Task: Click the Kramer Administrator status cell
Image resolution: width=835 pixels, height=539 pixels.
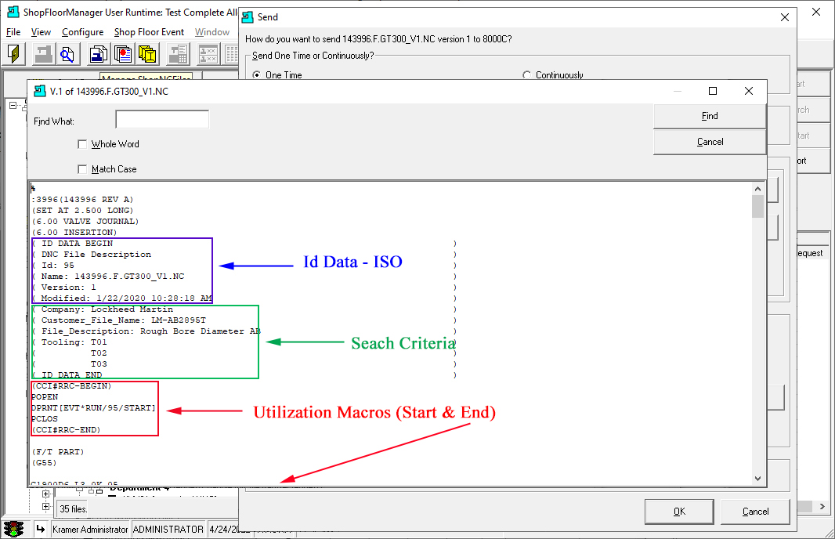Action: [x=90, y=530]
